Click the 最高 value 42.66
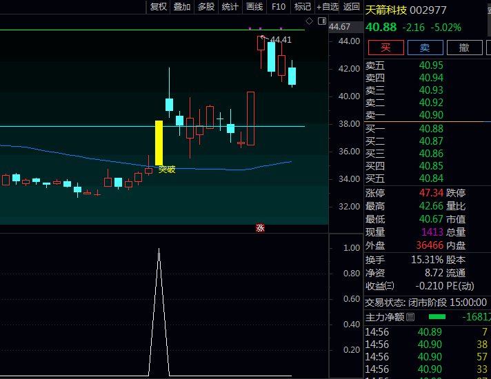The height and width of the screenshot is (379, 491). [x=431, y=206]
